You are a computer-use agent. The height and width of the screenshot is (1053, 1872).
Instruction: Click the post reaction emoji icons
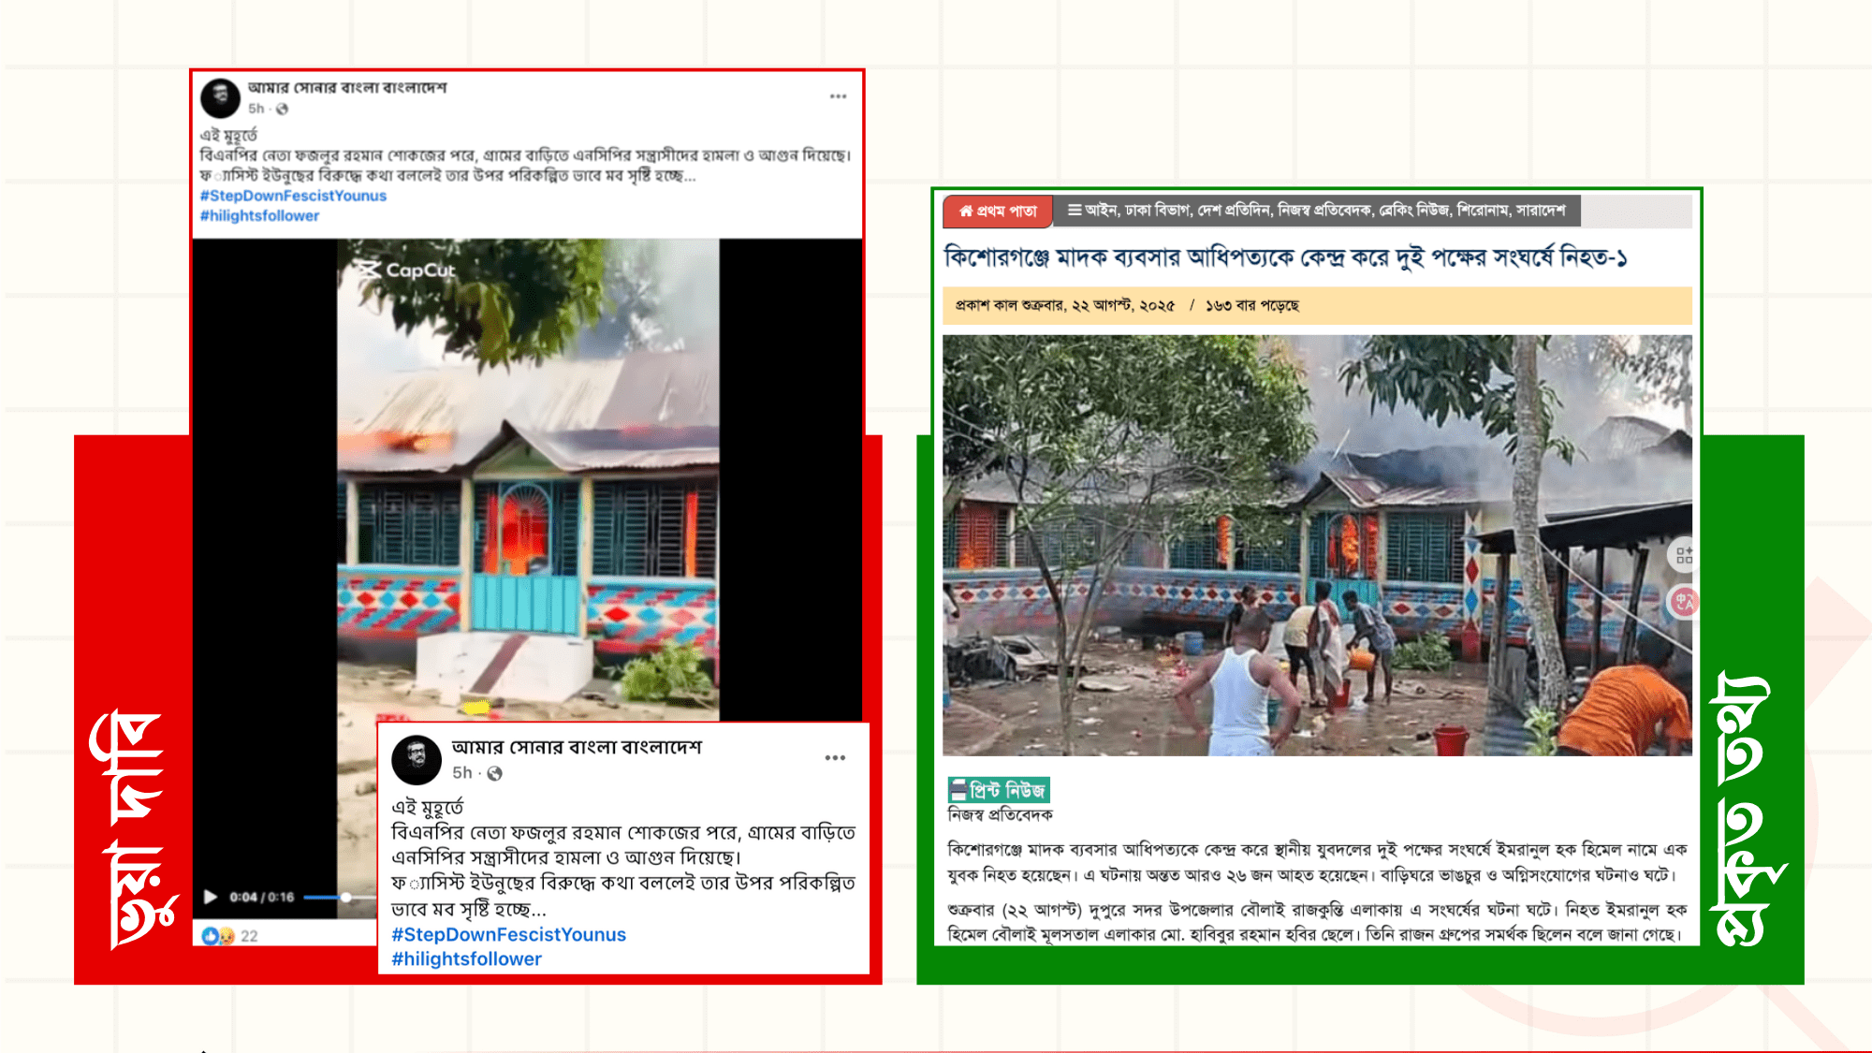[218, 936]
